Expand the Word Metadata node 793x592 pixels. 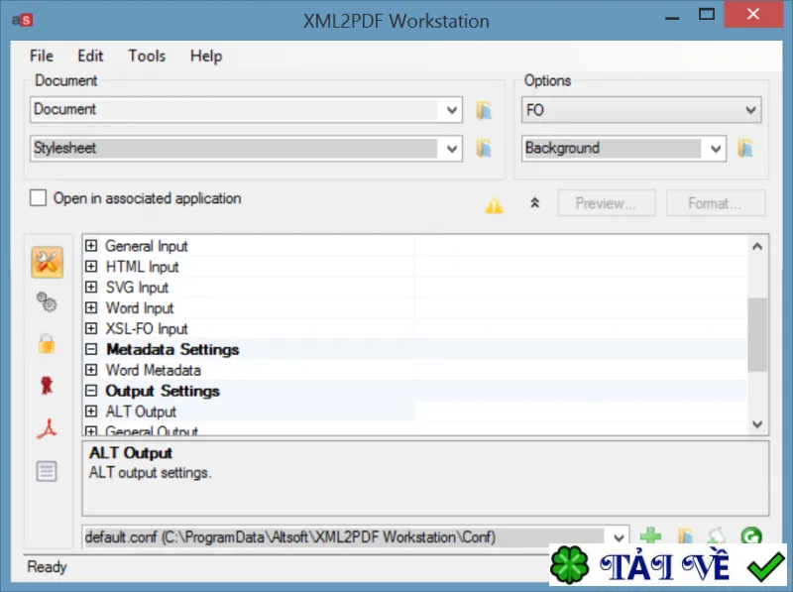tap(91, 370)
